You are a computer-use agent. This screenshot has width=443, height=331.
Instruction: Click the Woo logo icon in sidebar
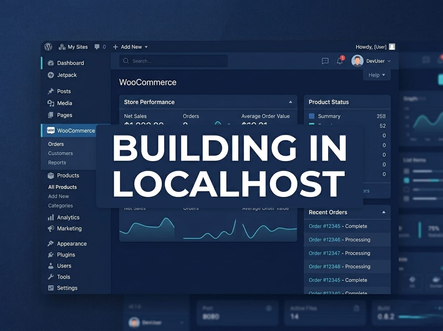coord(51,130)
